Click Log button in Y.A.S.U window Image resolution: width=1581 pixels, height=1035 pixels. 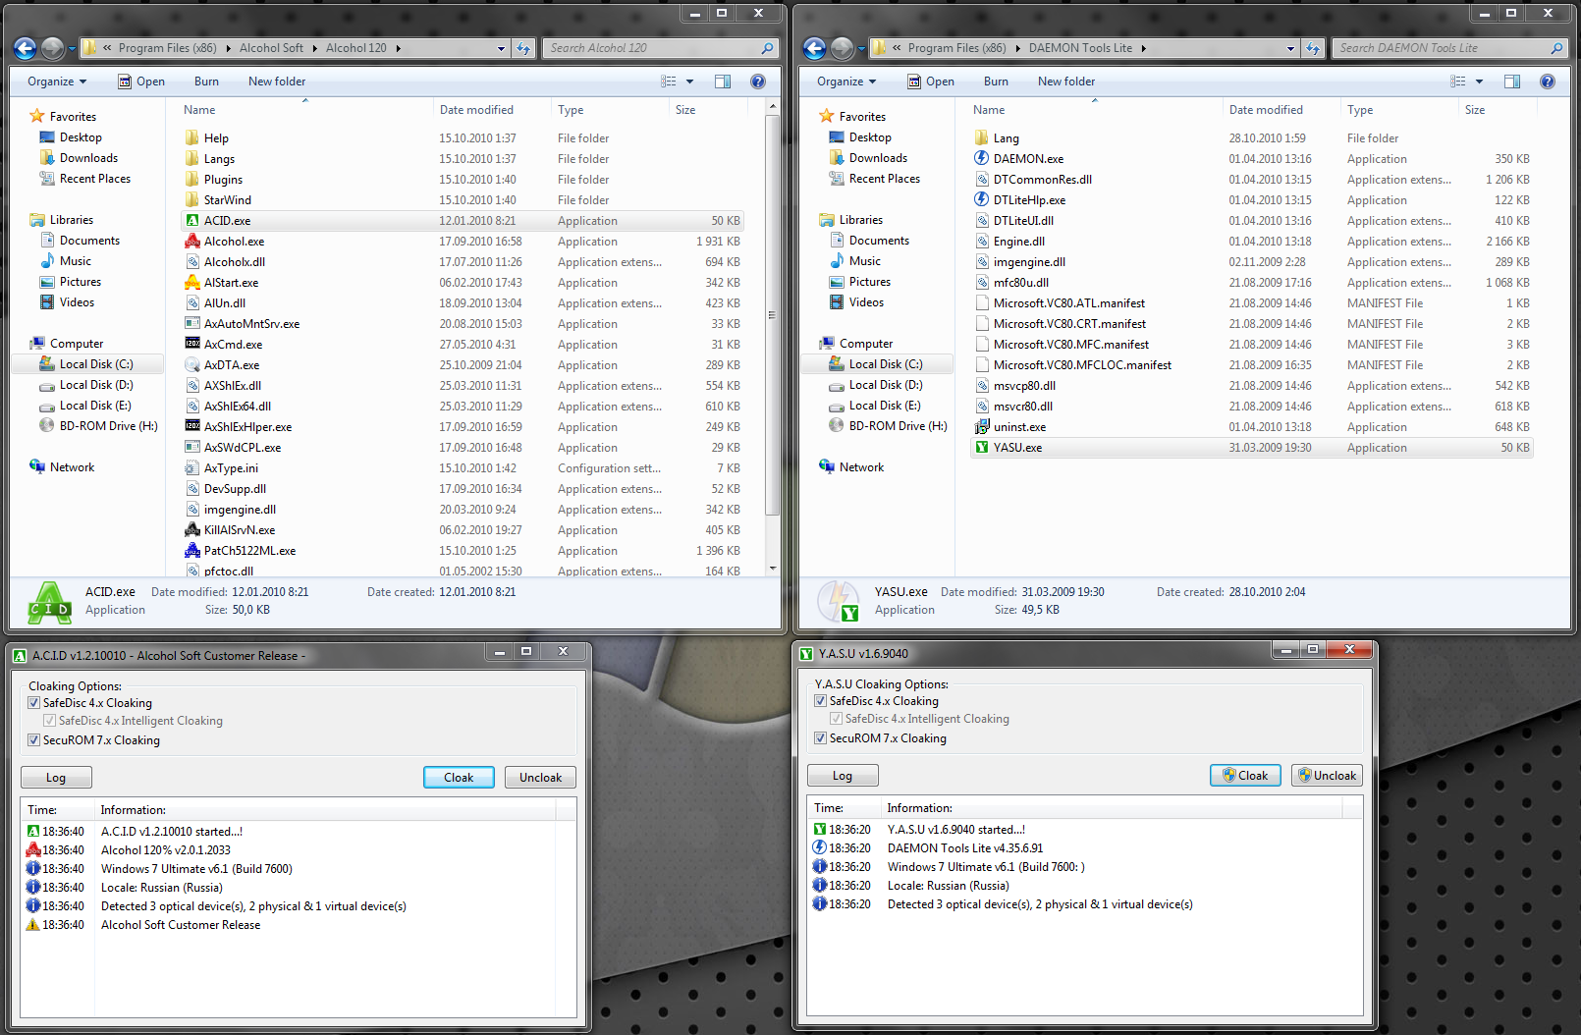[843, 776]
